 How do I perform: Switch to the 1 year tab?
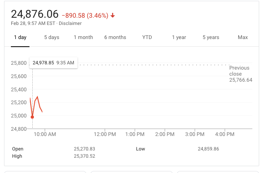pyautogui.click(x=179, y=37)
